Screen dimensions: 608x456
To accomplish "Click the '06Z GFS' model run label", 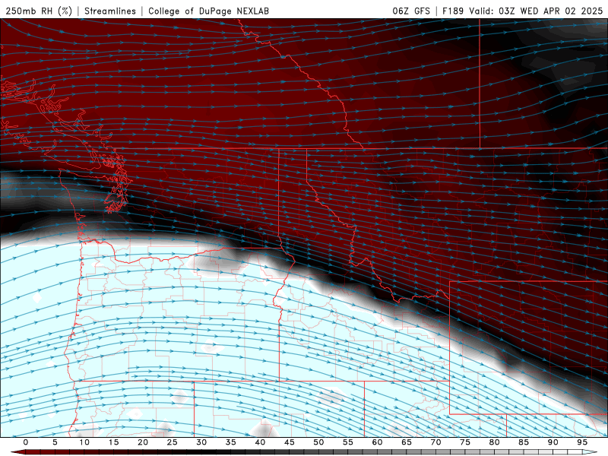I will pos(411,11).
